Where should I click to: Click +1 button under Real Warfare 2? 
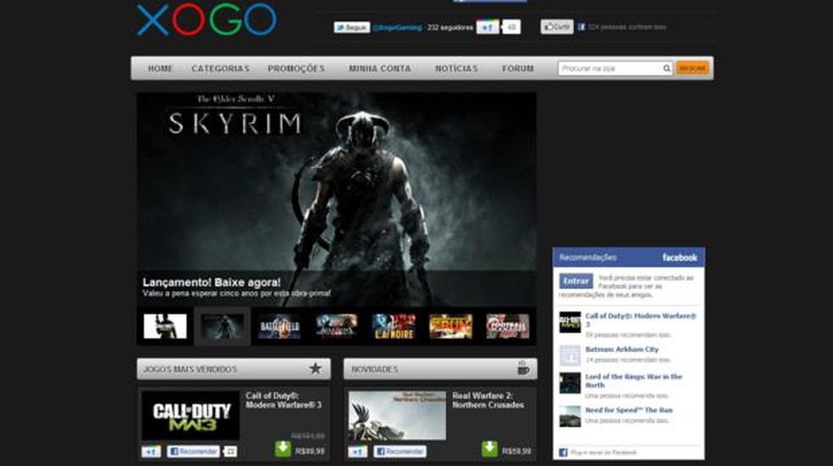point(357,452)
